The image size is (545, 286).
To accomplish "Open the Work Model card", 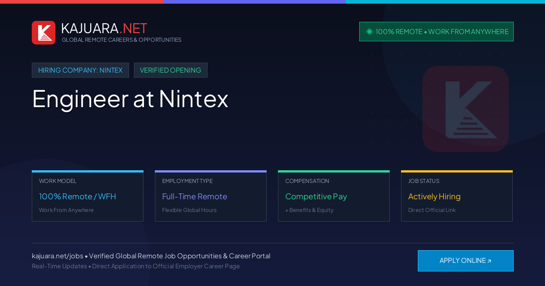I will click(88, 196).
